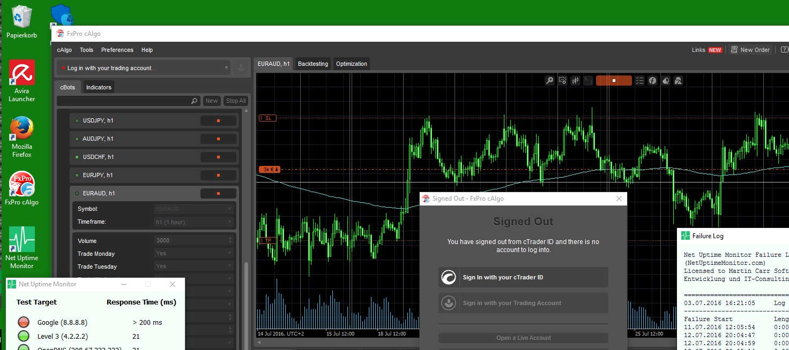Screen dimensions: 789x350
Task: Click Level 3 (4.2.2.2) green status indicator
Action: 23,336
